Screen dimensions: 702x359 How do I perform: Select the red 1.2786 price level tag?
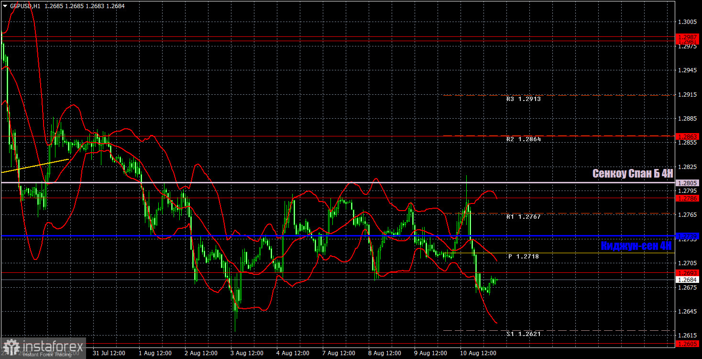(688, 198)
